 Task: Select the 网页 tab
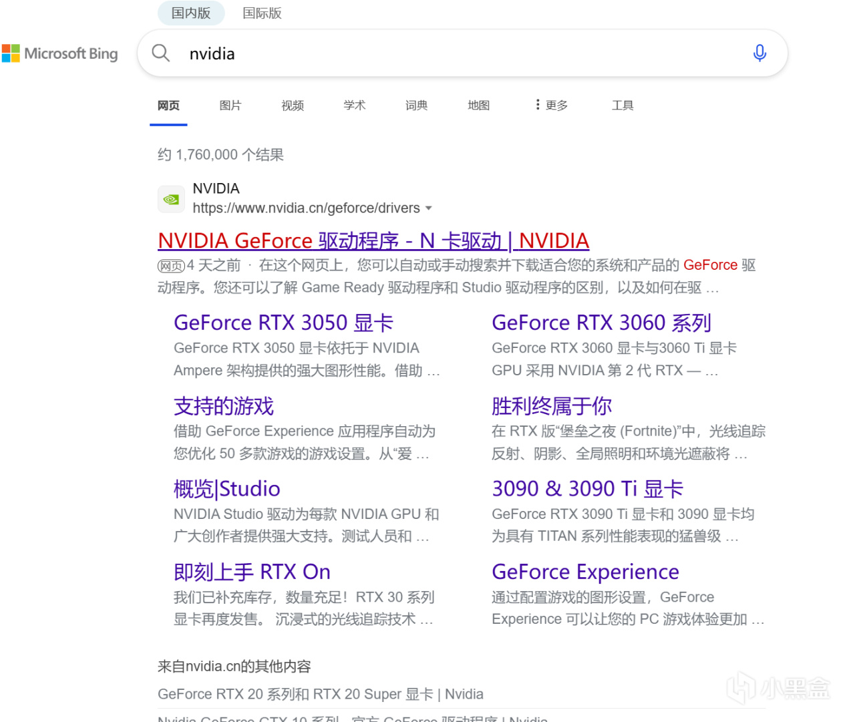click(168, 105)
